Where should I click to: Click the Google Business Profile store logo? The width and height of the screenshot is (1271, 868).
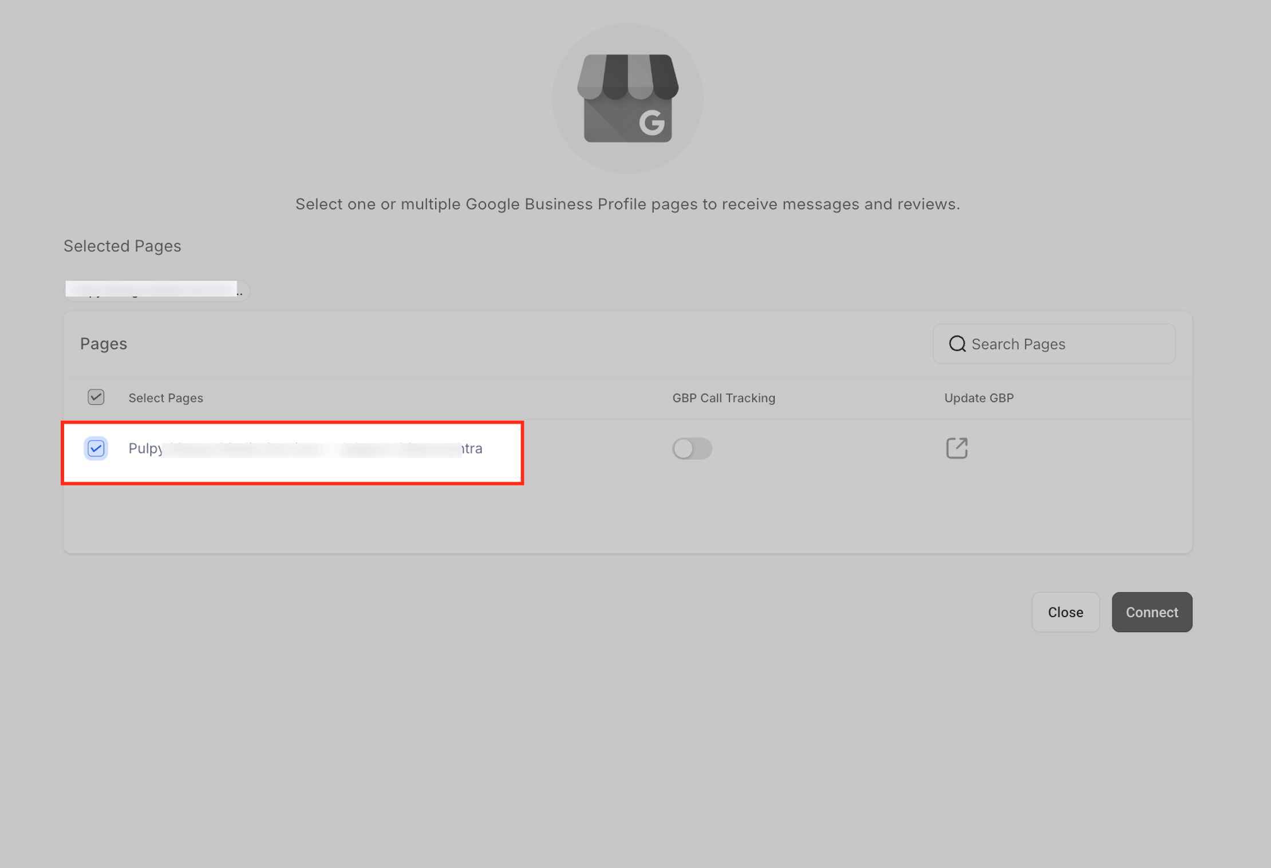tap(627, 98)
